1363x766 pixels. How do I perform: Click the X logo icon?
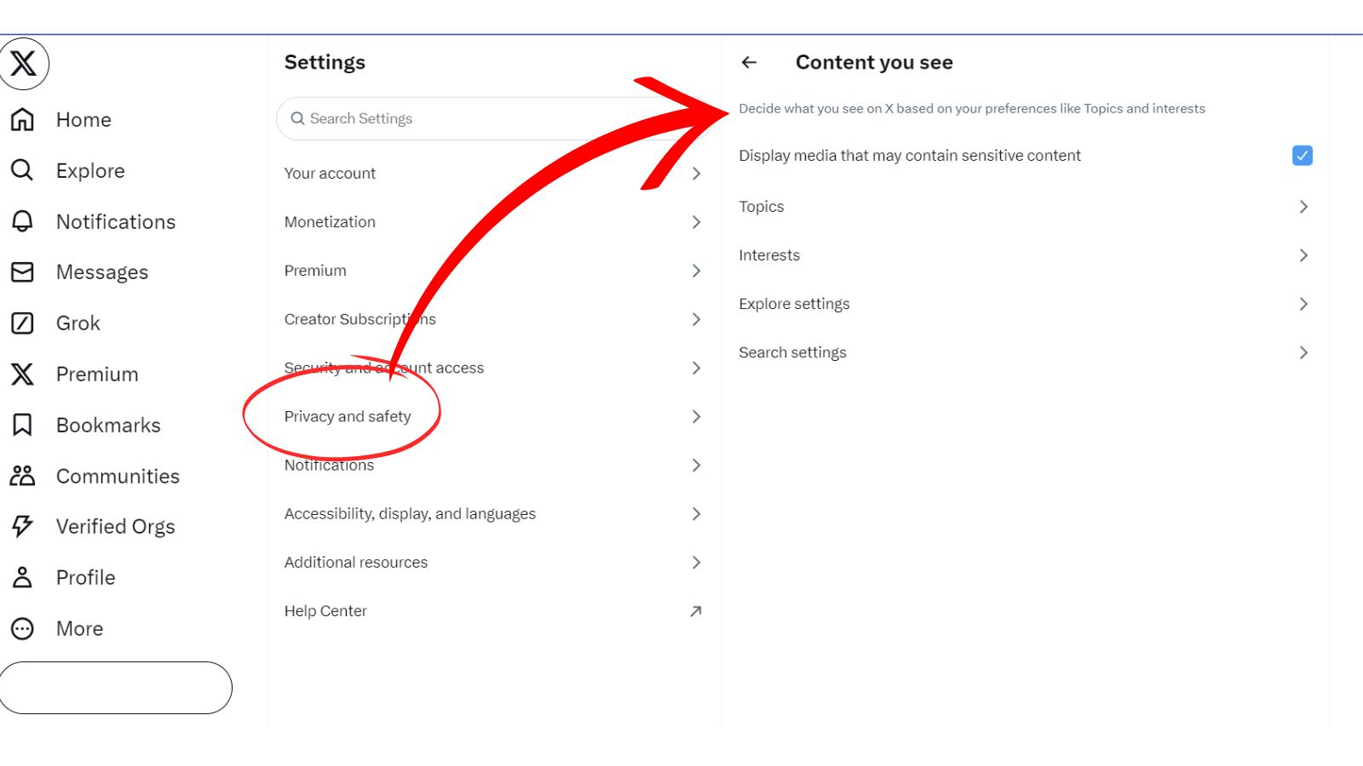point(21,64)
